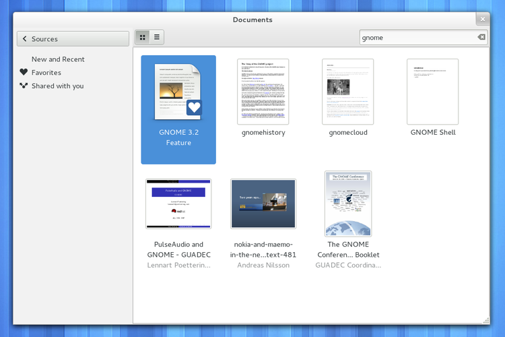Open PulseAudio and GNOME - GUADEC presentation
This screenshot has width=505, height=337.
coord(178,204)
